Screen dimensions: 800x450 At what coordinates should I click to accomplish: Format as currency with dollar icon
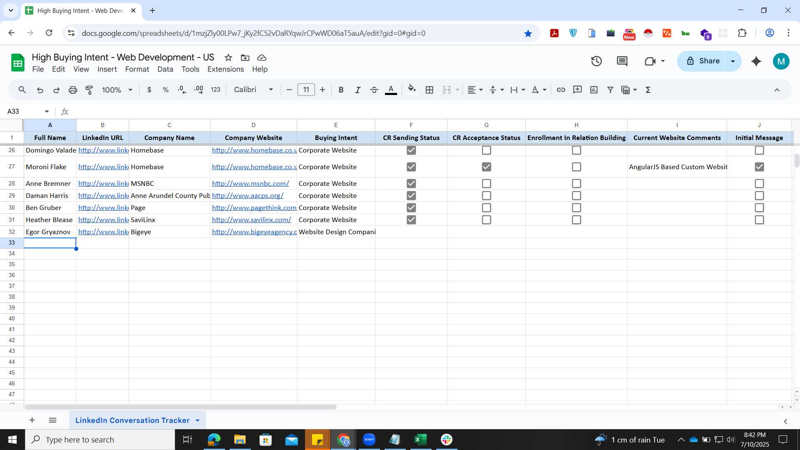point(149,90)
